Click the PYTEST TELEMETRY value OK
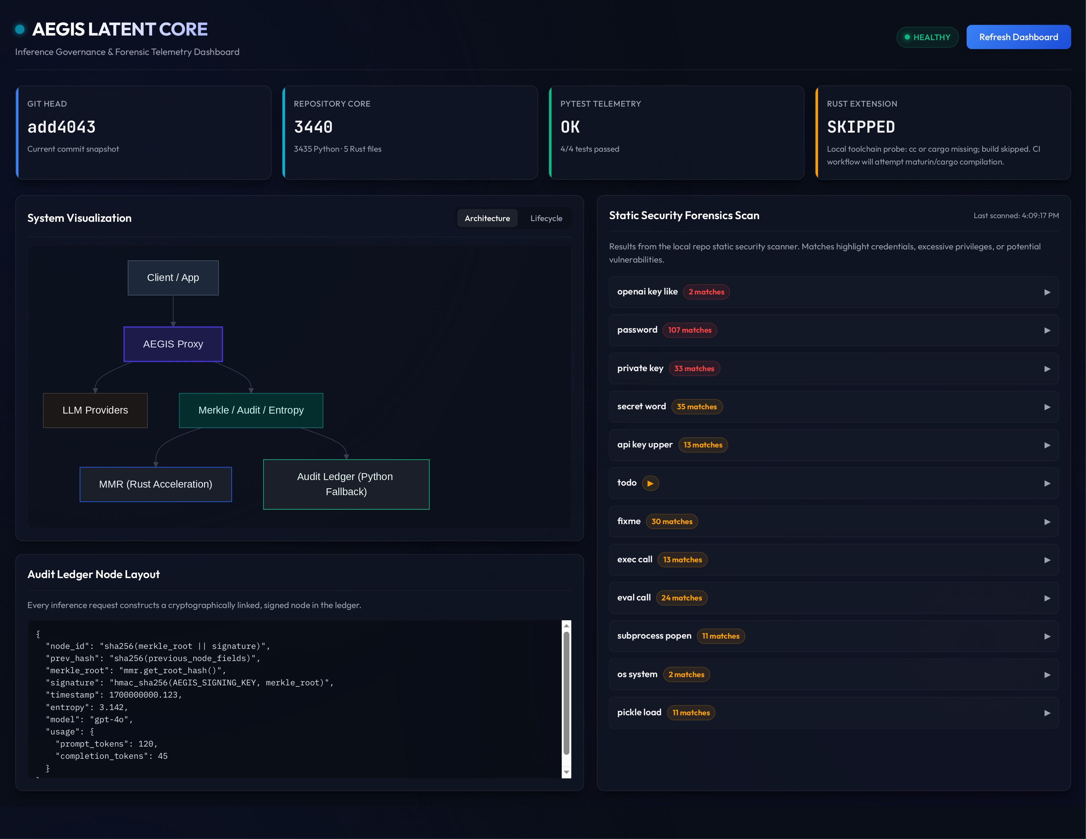The image size is (1086, 839). point(570,127)
